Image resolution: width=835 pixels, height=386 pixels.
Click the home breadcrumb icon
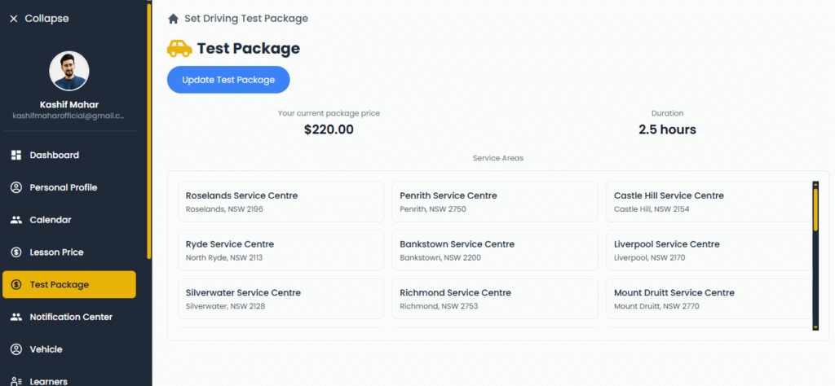173,19
